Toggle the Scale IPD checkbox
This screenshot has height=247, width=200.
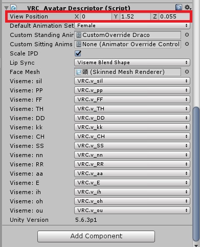78,53
